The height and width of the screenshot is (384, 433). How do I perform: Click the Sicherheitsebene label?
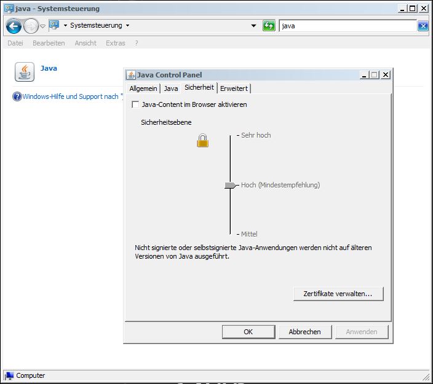pos(166,122)
